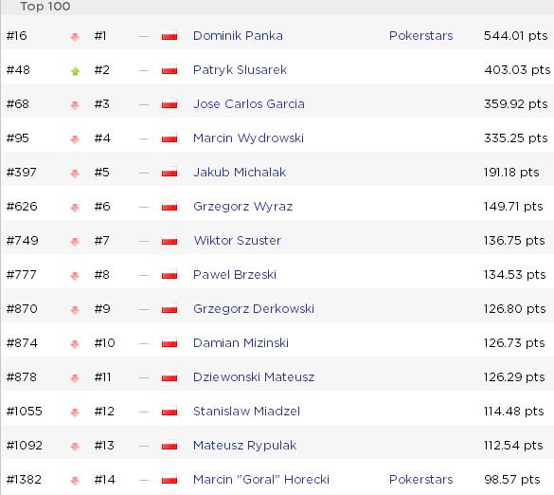Screen dimensions: 554x495
Task: Follow Pokerstars link in Marcin Horecki row
Action: [420, 480]
